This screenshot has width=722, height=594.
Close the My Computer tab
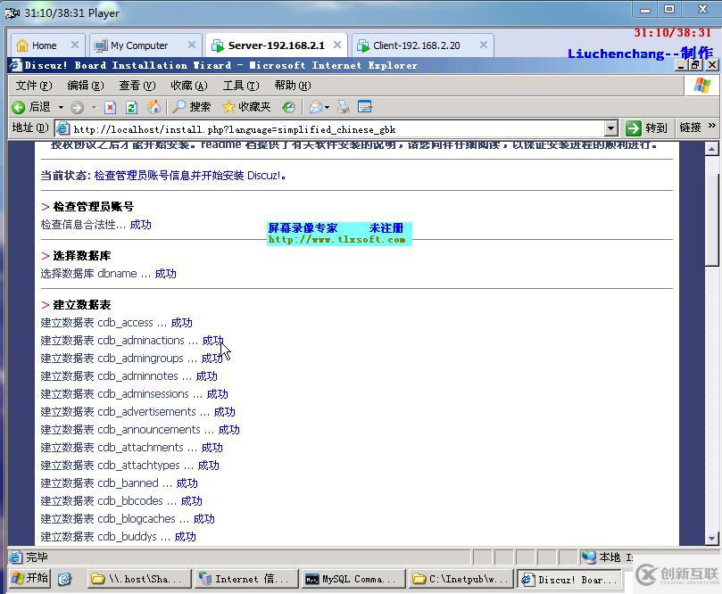point(192,45)
